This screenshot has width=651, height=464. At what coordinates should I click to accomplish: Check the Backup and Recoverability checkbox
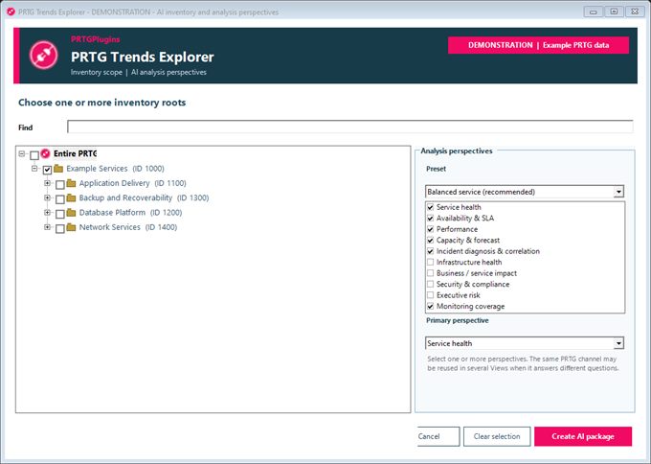coord(60,199)
